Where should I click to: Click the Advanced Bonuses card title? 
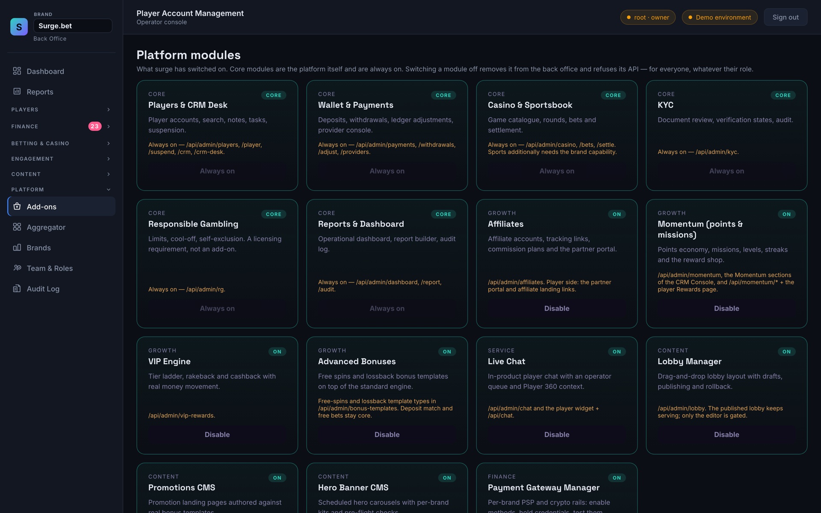tap(357, 362)
